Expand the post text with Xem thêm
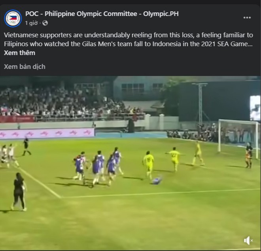This screenshot has height=251, width=261. click(19, 53)
